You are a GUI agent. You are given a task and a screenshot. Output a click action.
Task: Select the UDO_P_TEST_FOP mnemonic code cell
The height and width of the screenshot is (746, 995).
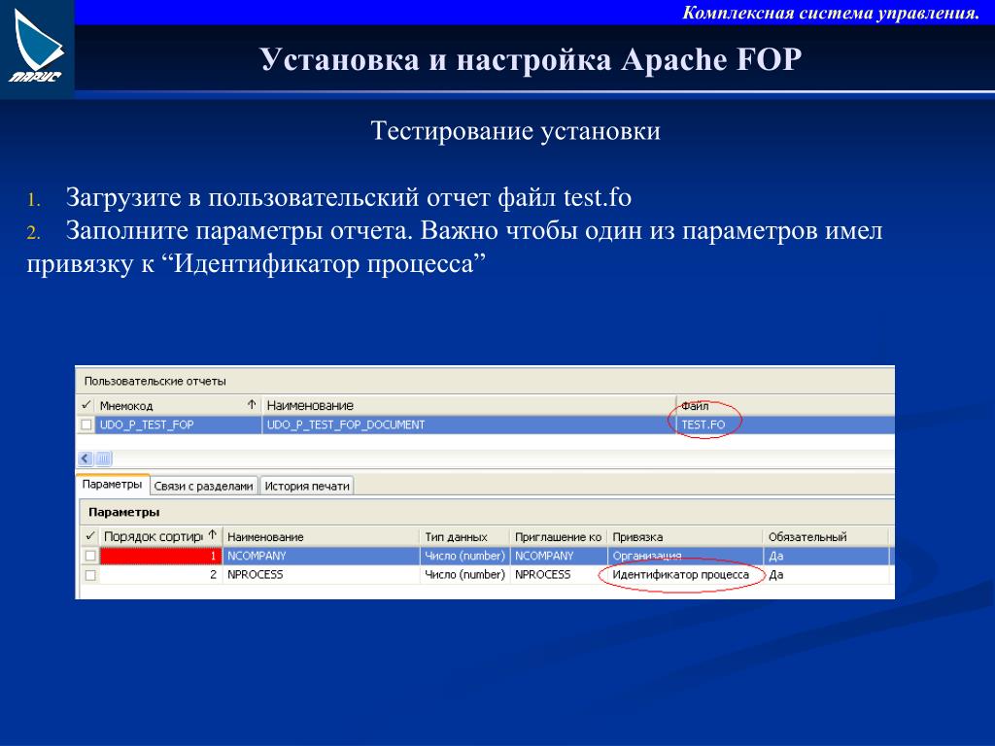click(x=179, y=425)
